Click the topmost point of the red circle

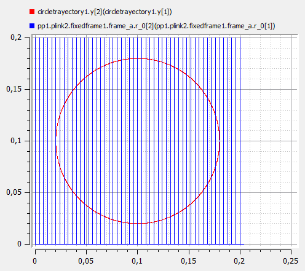tap(138, 58)
